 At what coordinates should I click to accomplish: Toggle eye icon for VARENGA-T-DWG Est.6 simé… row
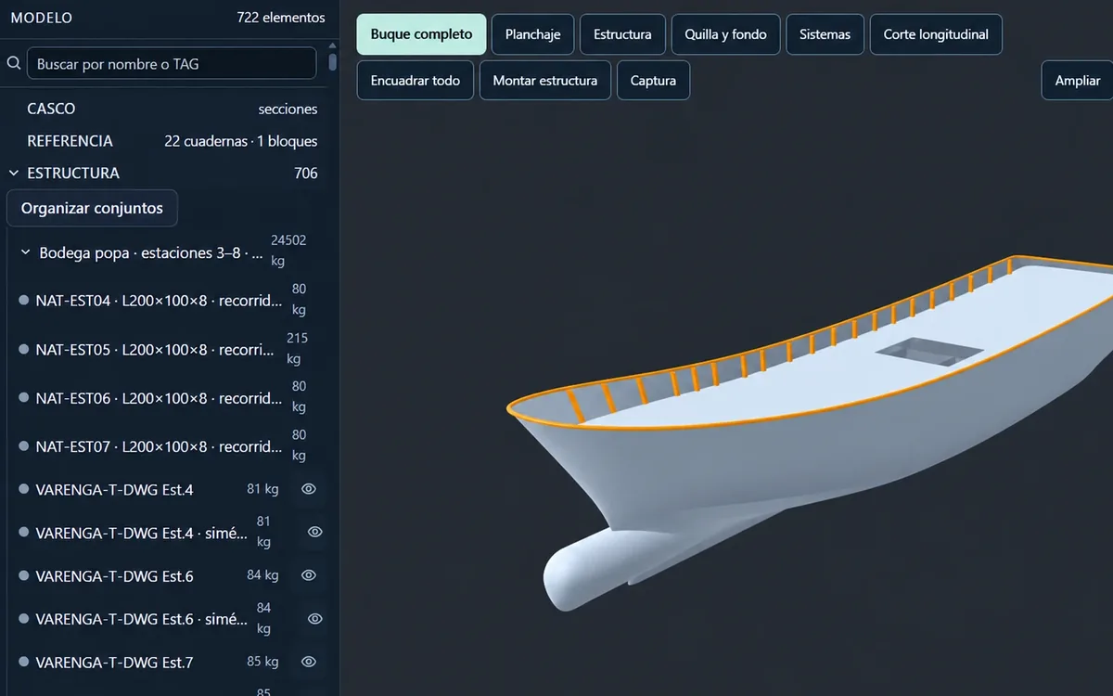pyautogui.click(x=314, y=618)
